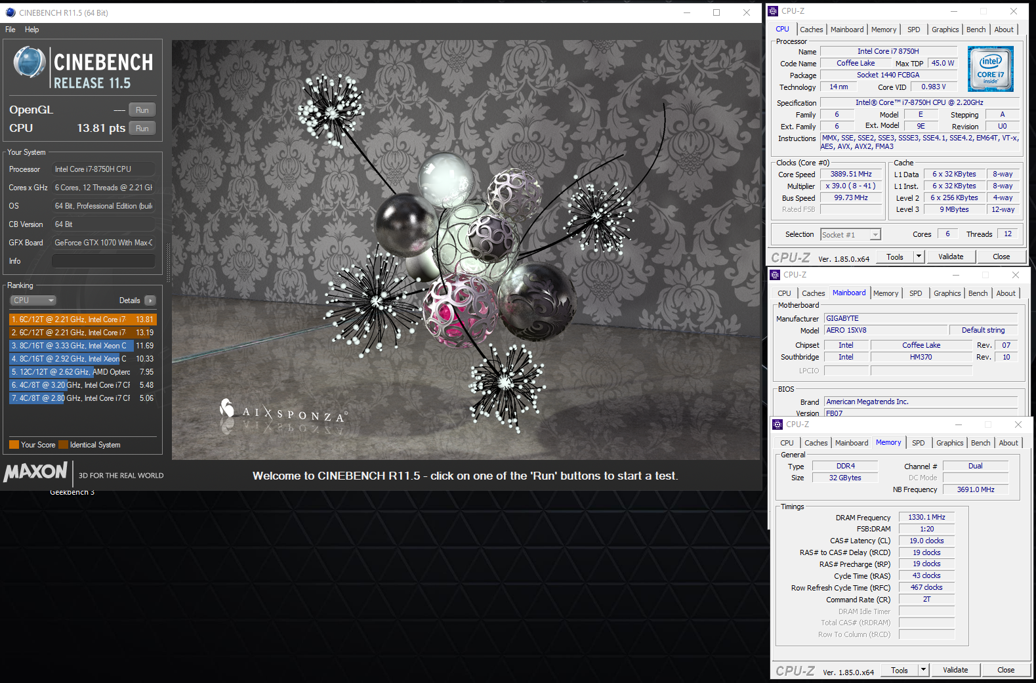Select ranking row 2 scoring 13.19
The image size is (1036, 683).
[x=83, y=333]
